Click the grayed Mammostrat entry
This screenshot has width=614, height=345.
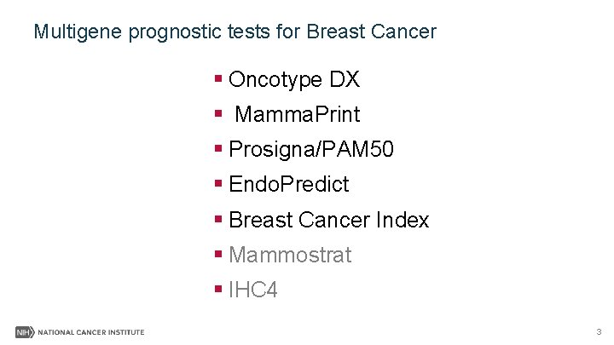290,255
